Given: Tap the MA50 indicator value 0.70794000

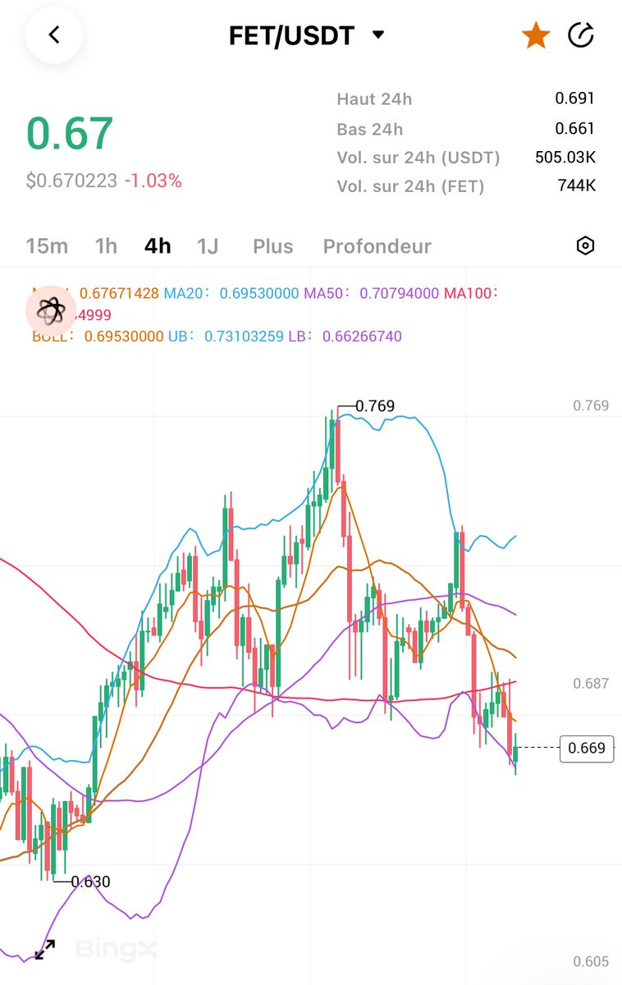Looking at the screenshot, I should (x=399, y=293).
